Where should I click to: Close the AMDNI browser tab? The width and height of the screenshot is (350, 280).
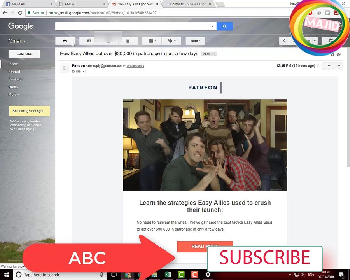click(x=104, y=4)
